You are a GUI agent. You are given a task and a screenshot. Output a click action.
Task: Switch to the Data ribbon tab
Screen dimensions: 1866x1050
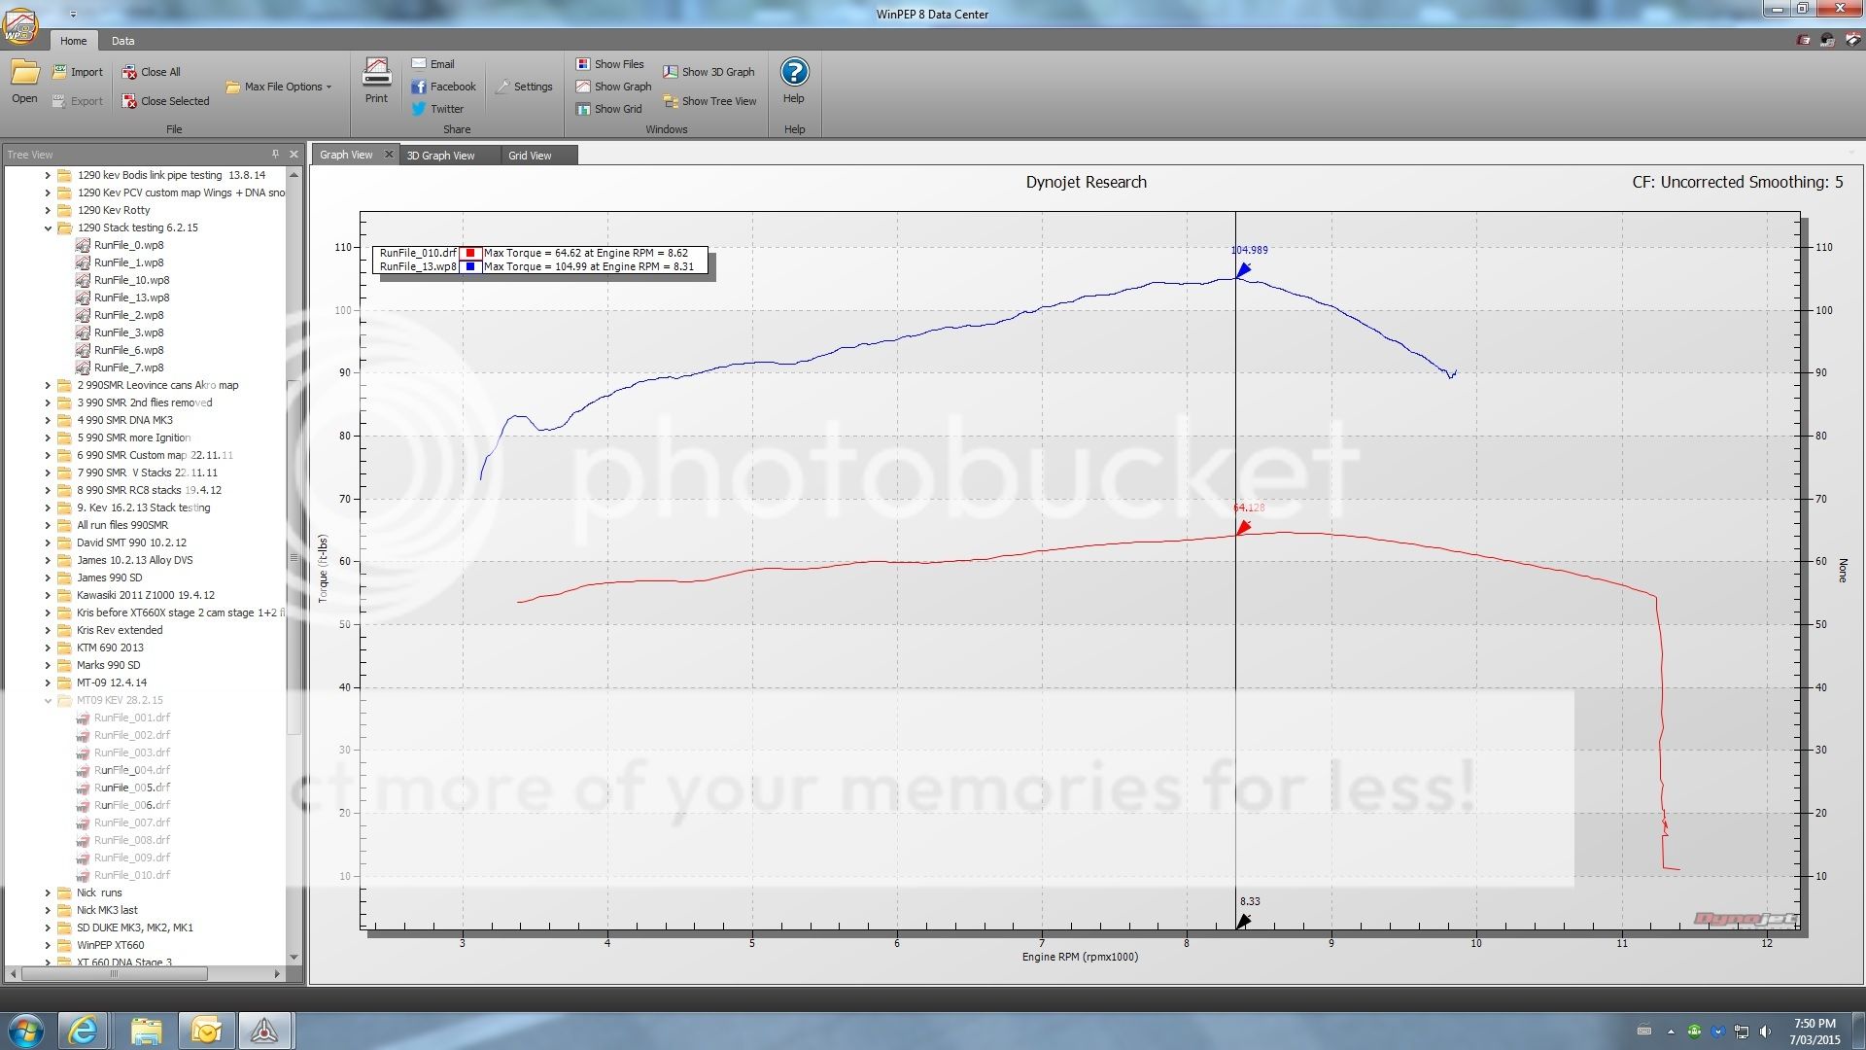(x=122, y=40)
